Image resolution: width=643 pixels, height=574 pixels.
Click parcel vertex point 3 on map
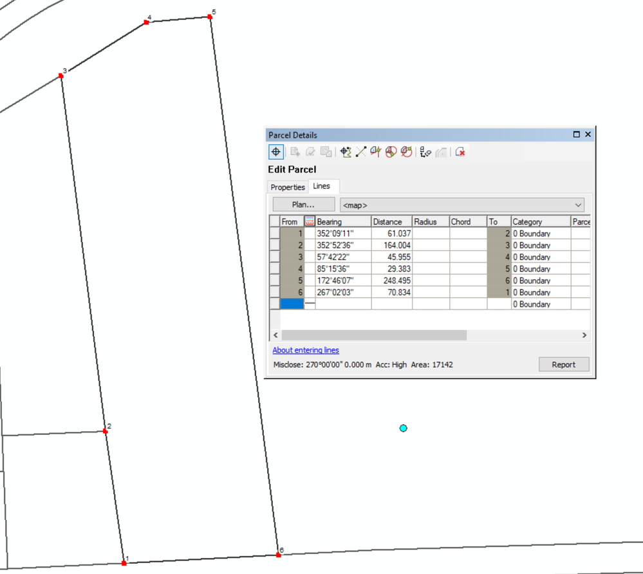click(x=61, y=75)
